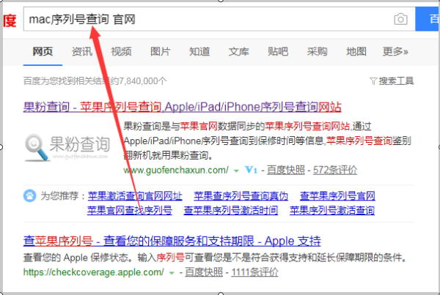The image size is (440, 295).
Task: Expand the dropdown arrow after guofenchaxun.com
Action: tap(236, 171)
